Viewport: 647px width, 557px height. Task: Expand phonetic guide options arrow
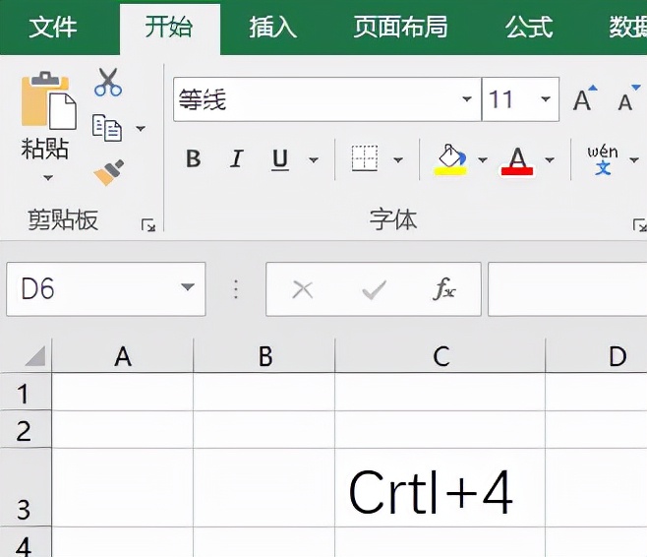click(x=634, y=159)
